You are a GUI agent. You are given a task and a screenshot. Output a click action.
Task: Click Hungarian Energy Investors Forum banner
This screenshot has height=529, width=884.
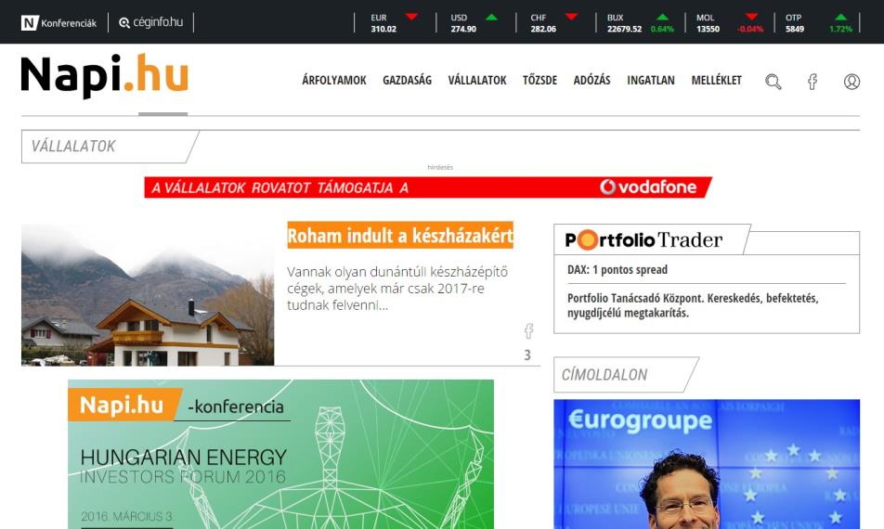click(280, 454)
